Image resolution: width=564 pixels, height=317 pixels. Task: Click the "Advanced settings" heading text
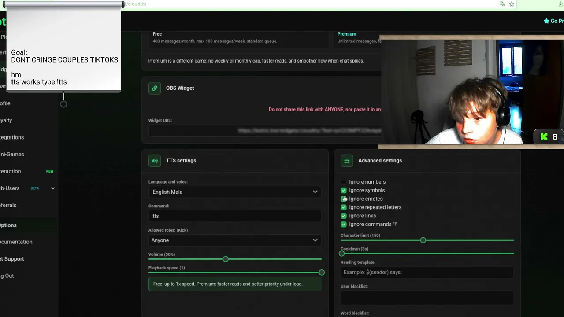[x=380, y=161]
